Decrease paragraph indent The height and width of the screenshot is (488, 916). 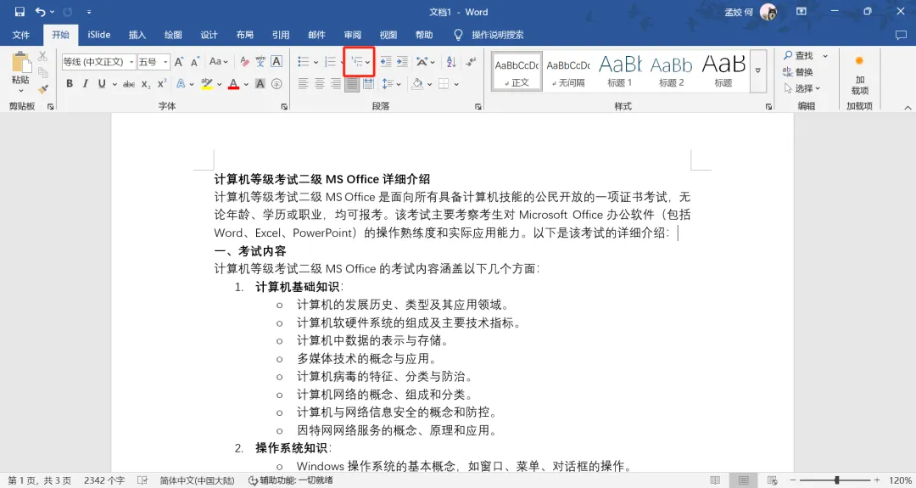click(x=386, y=61)
